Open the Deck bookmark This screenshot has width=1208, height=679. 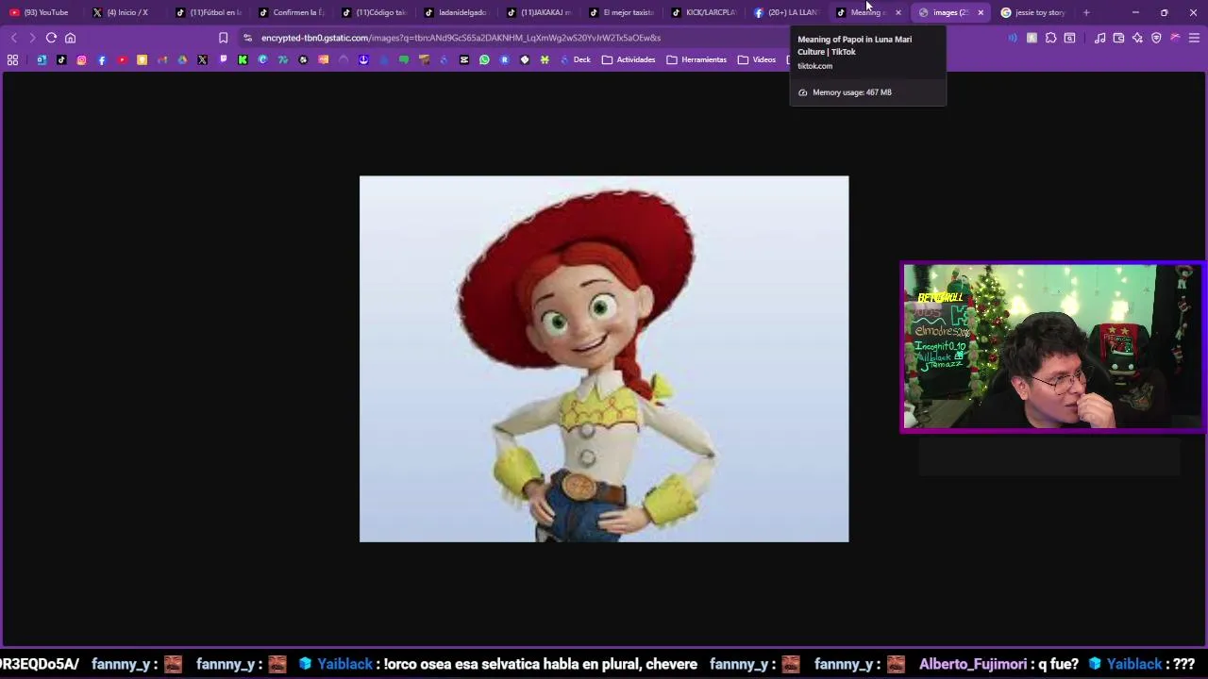[x=575, y=59]
